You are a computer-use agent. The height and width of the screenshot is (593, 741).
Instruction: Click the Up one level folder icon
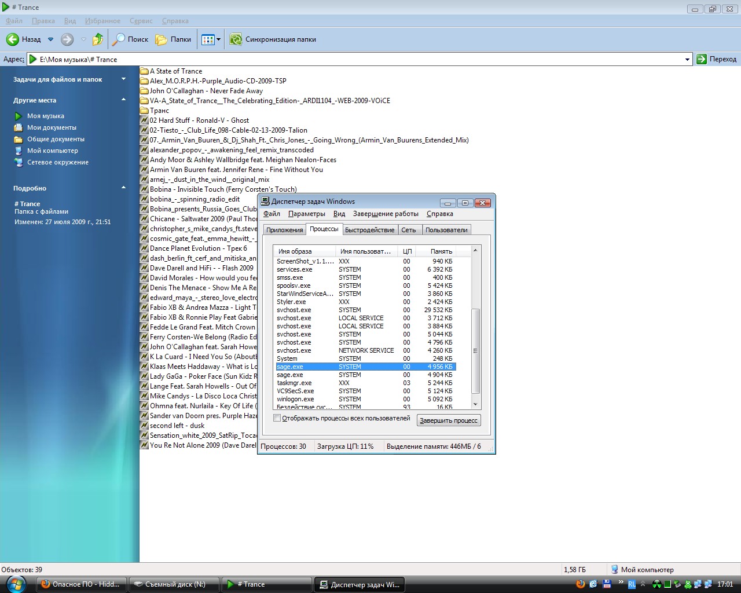tap(98, 39)
